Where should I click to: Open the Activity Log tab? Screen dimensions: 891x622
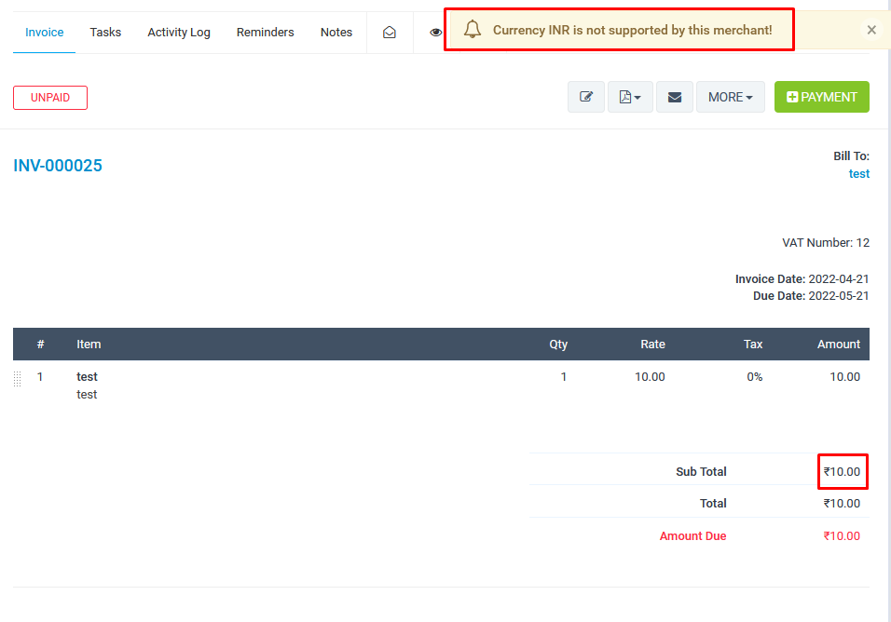(179, 32)
